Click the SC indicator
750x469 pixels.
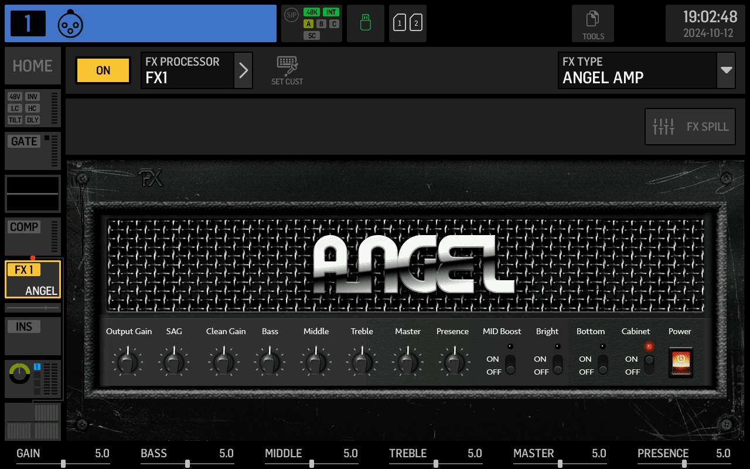[312, 36]
